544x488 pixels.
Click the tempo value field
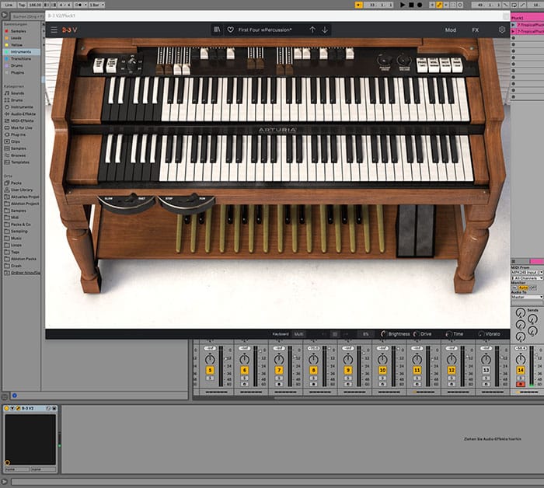click(34, 5)
